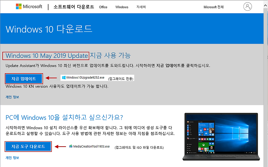
Task: Open the account sign-in icon
Action: tap(248, 7)
